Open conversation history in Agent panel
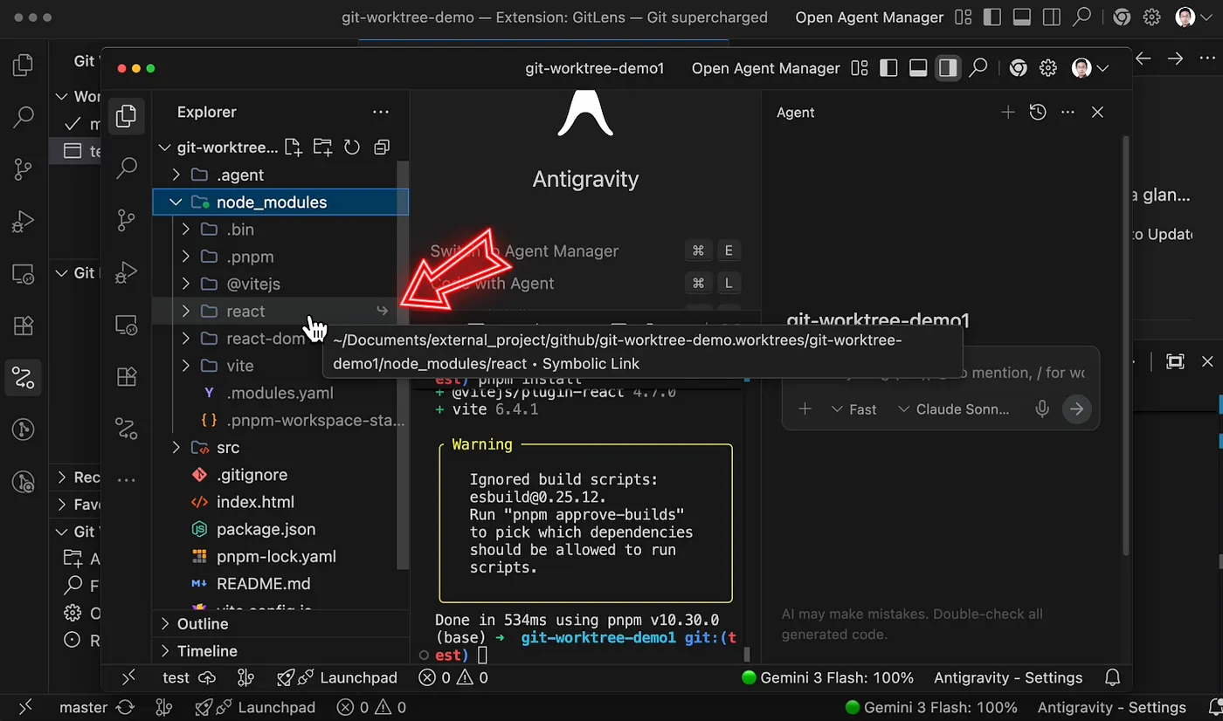 pos(1038,112)
